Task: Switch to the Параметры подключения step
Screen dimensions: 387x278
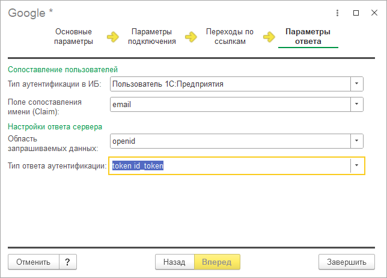Action: (151, 37)
